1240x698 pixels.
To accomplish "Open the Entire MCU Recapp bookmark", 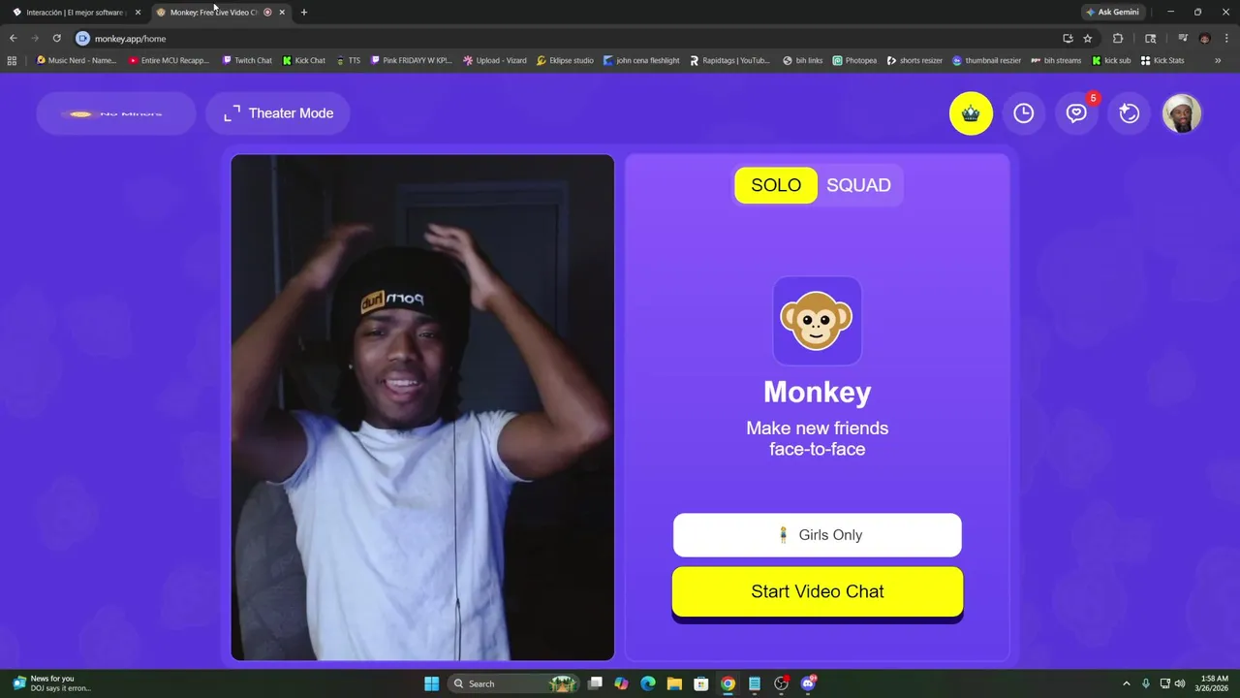I will 169,60.
